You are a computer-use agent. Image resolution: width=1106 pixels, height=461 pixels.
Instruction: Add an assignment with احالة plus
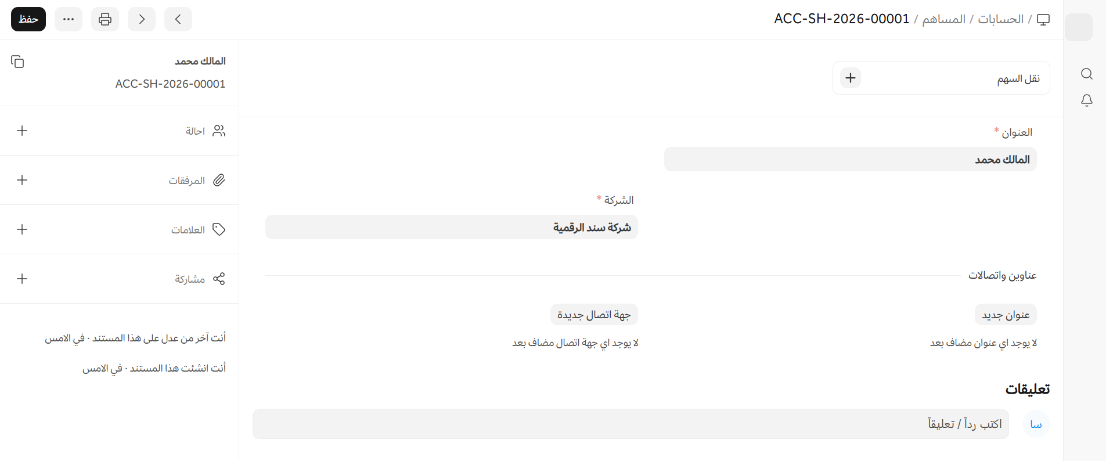pos(22,131)
